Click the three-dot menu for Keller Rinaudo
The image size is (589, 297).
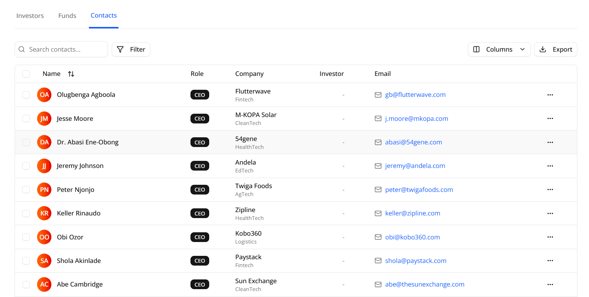click(x=550, y=214)
